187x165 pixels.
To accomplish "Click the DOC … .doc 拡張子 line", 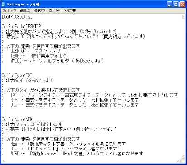I will 70,105.
